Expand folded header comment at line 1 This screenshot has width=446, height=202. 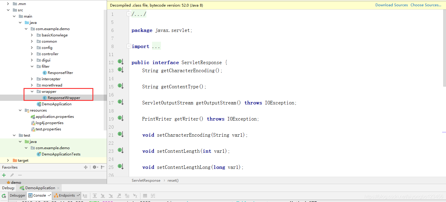[x=129, y=14]
